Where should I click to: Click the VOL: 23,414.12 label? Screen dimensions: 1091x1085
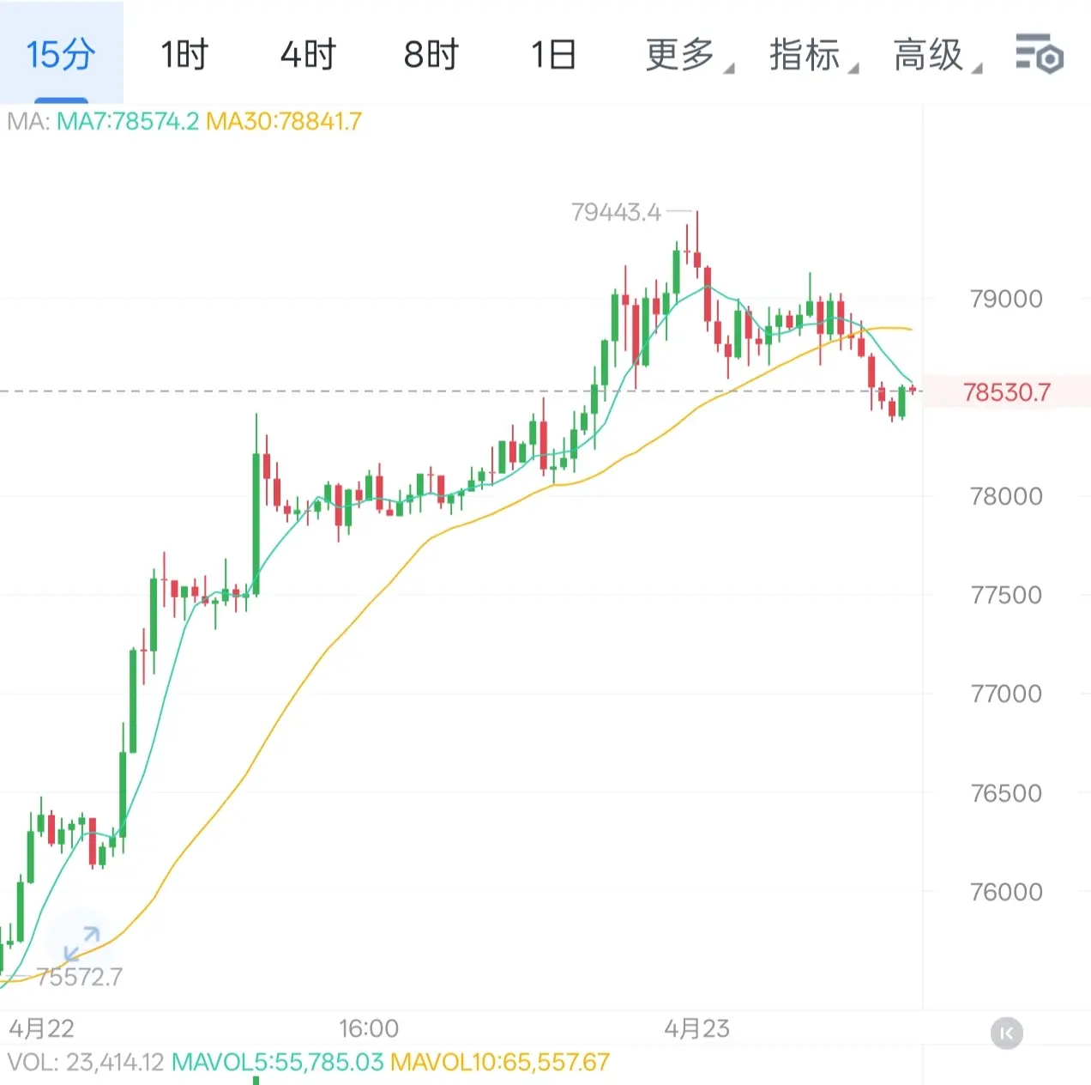point(86,1062)
